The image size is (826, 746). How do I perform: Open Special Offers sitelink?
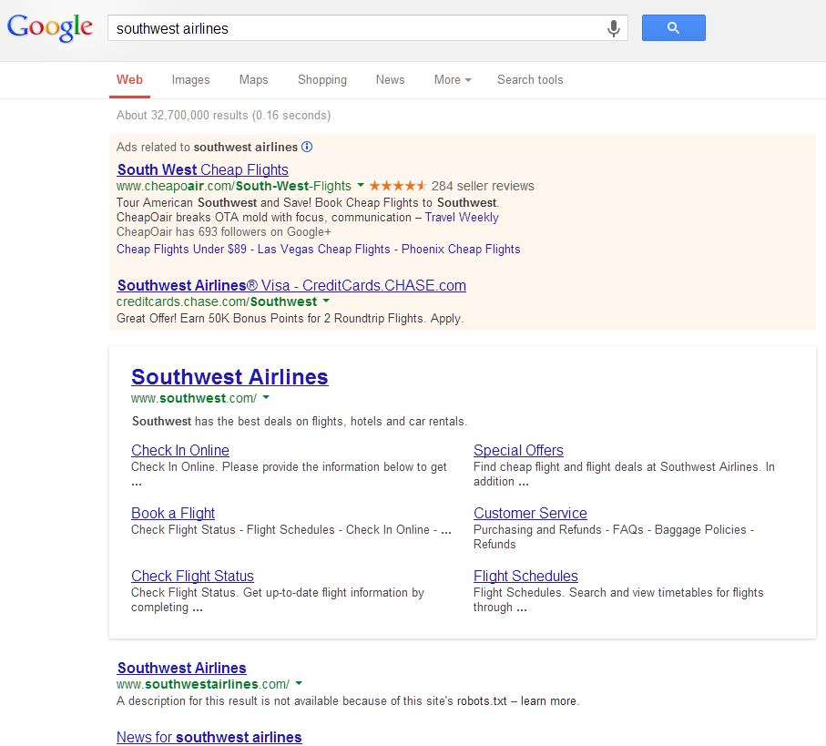(518, 450)
